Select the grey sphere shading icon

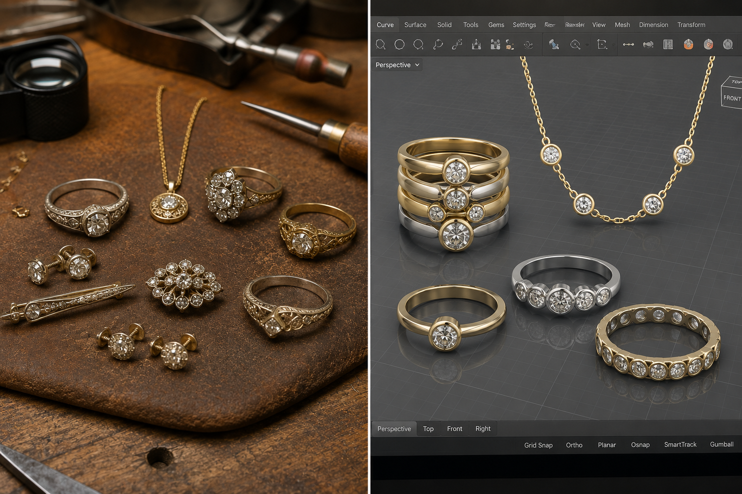[x=728, y=44]
